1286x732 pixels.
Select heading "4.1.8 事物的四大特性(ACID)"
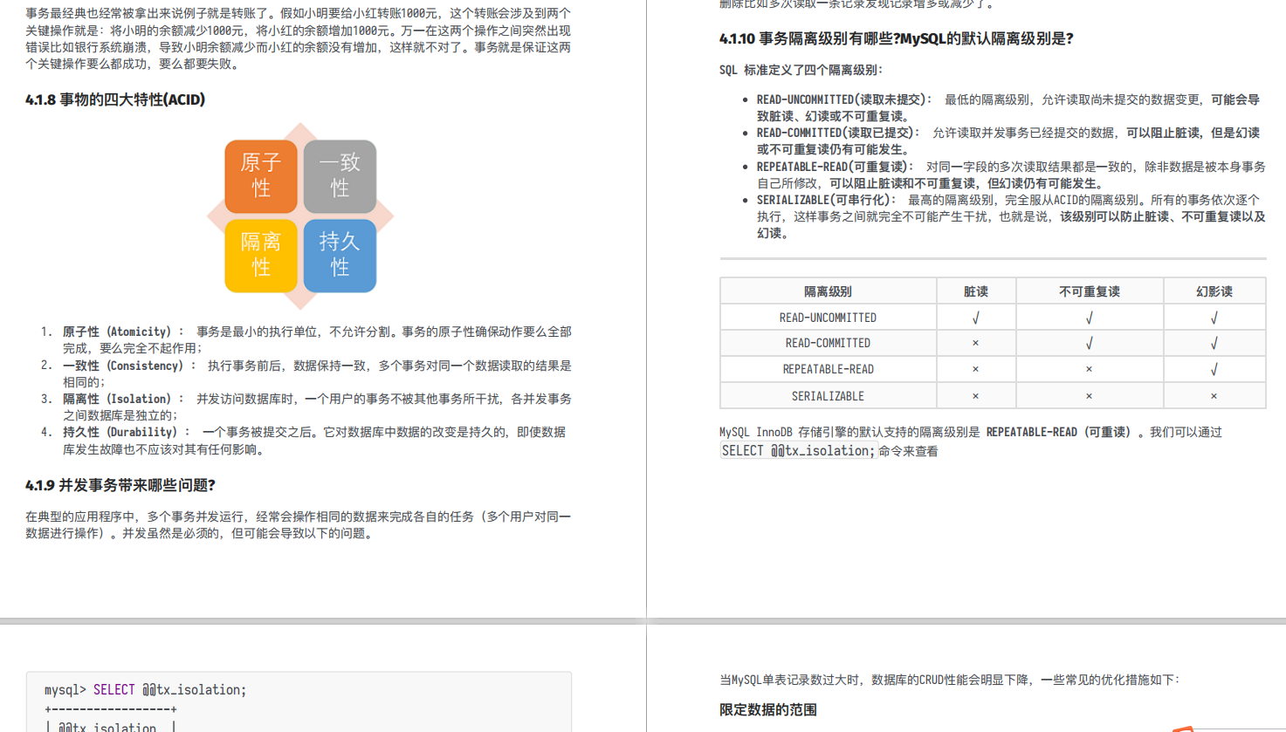click(x=115, y=99)
